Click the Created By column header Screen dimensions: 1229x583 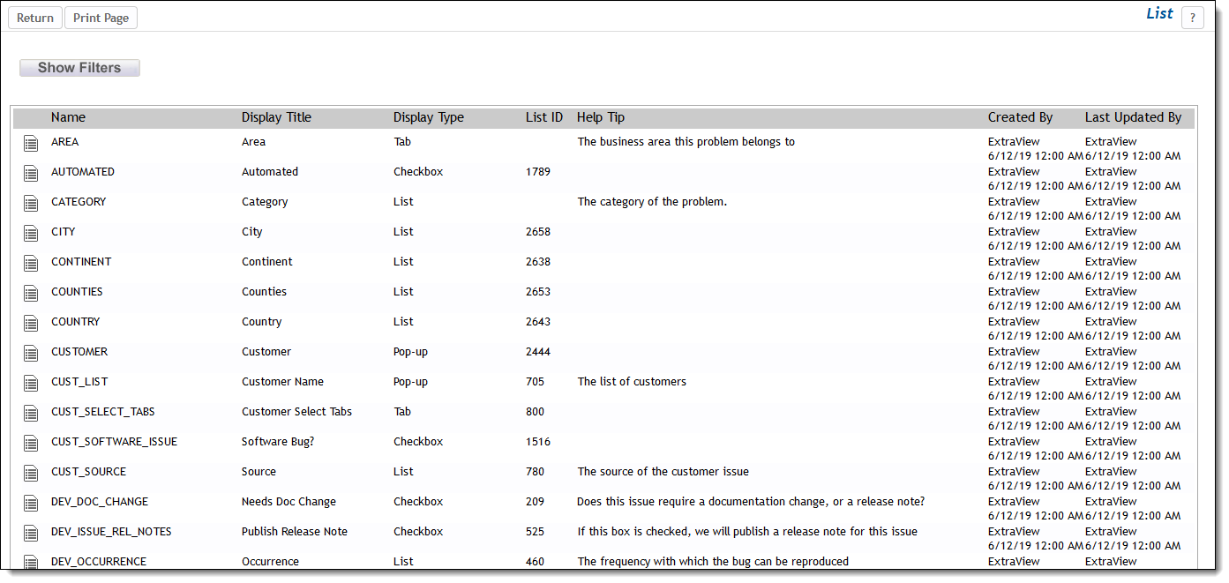[1020, 117]
